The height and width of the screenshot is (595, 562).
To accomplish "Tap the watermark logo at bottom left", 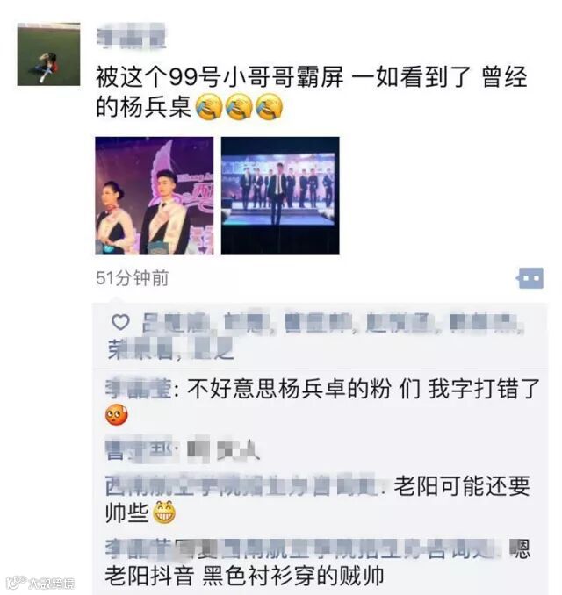I will pyautogui.click(x=40, y=583).
